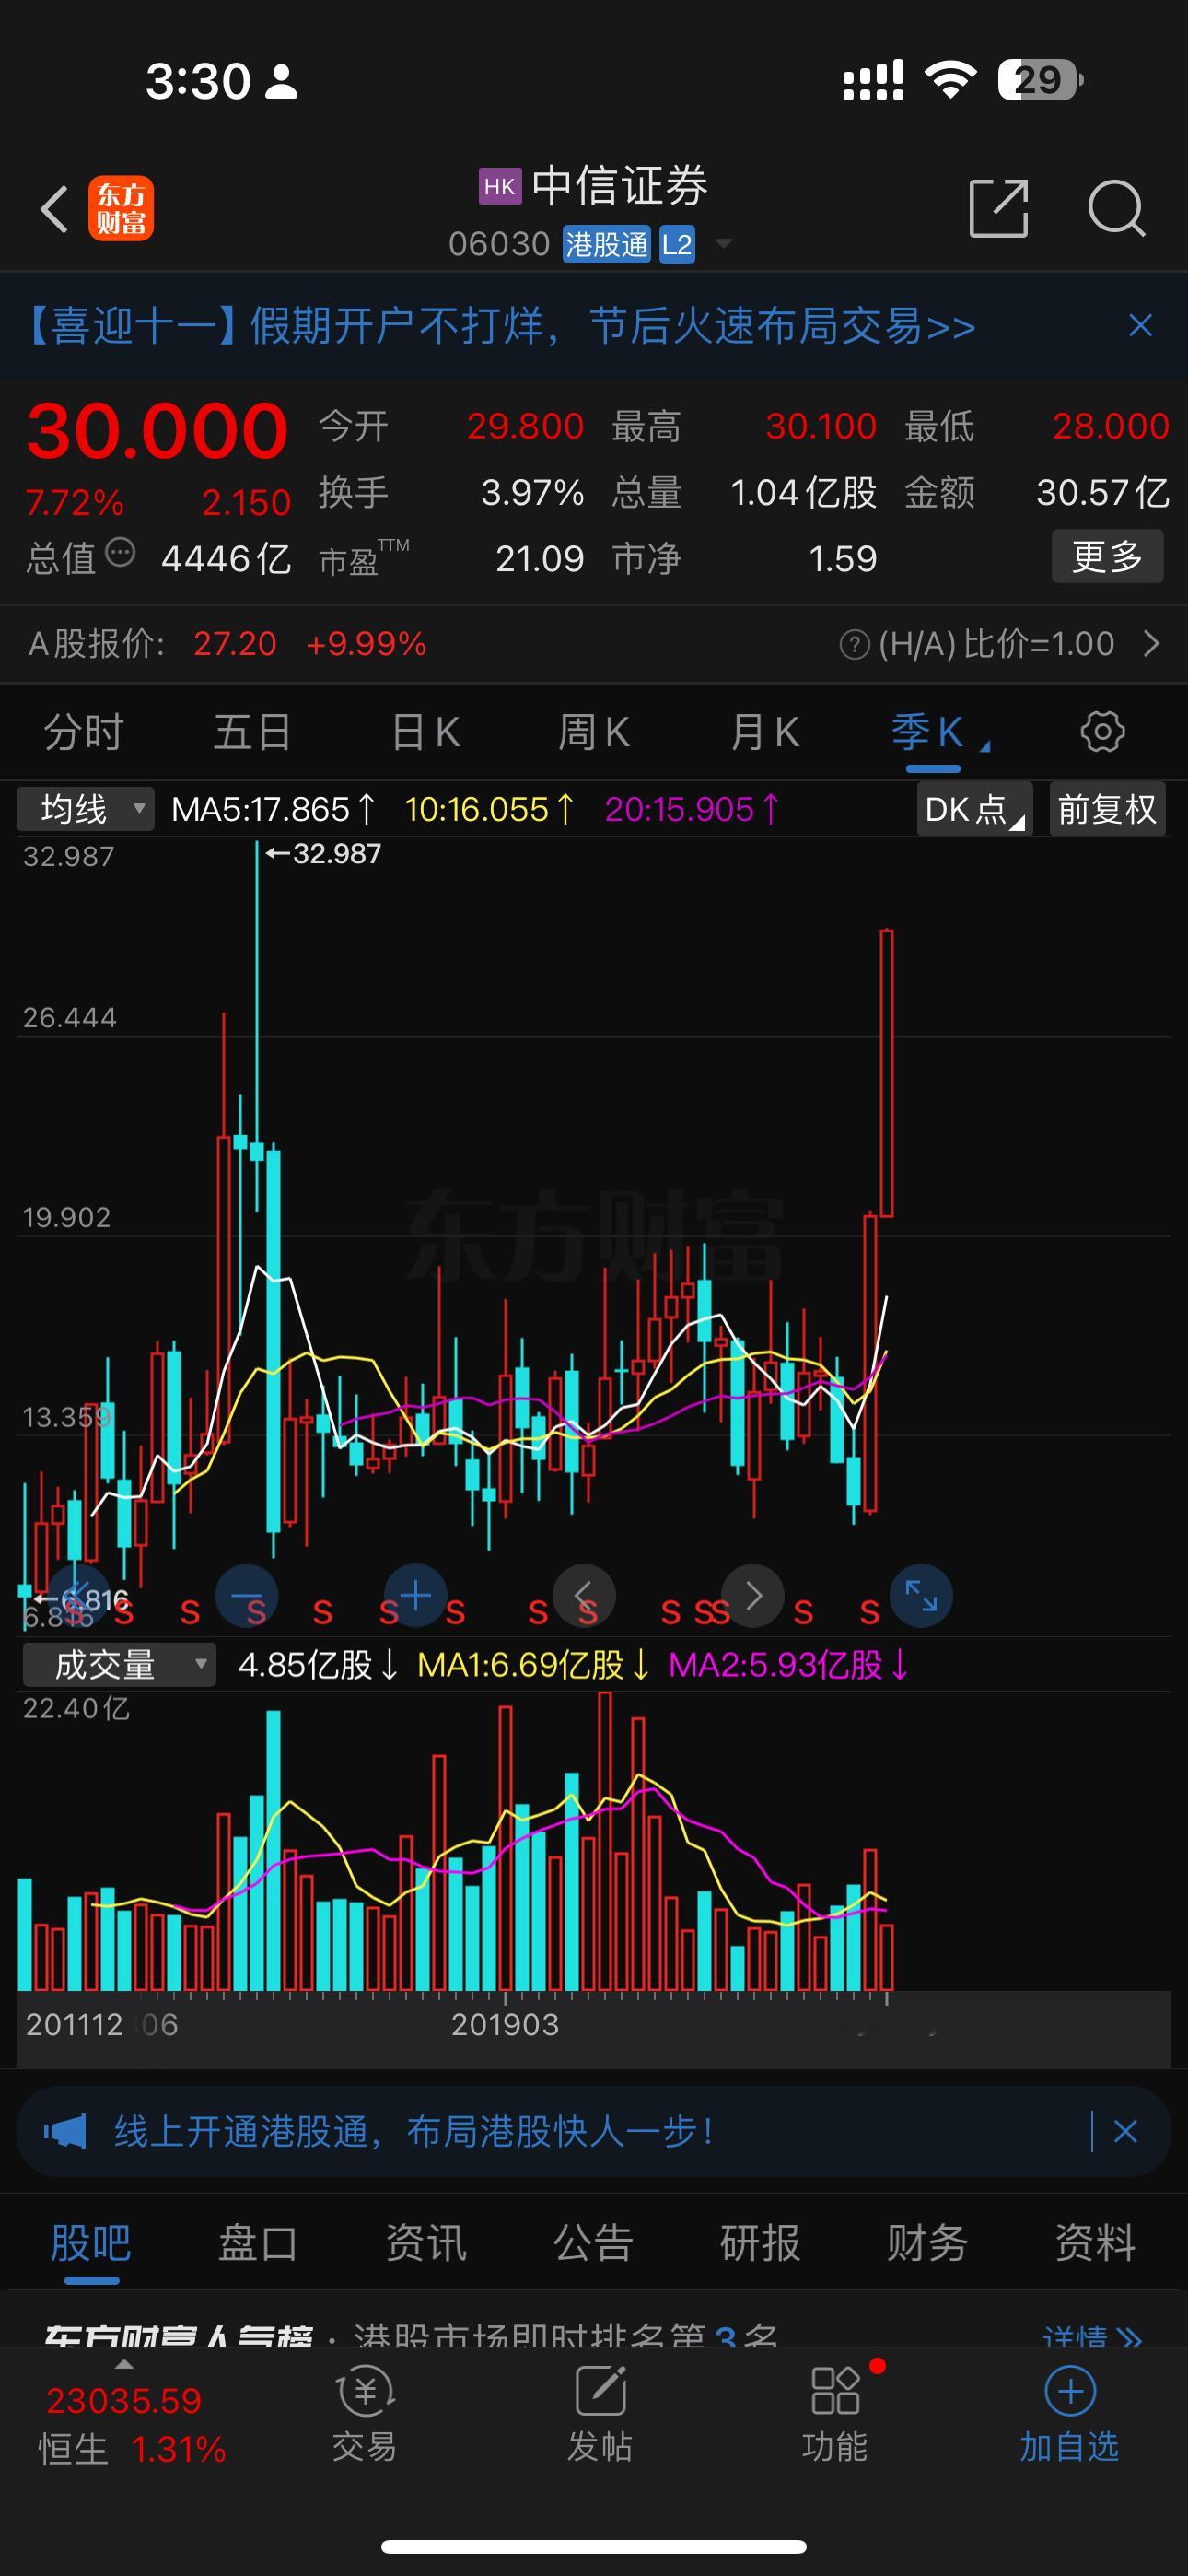Zoom in chart with the plus icon

(x=415, y=1596)
